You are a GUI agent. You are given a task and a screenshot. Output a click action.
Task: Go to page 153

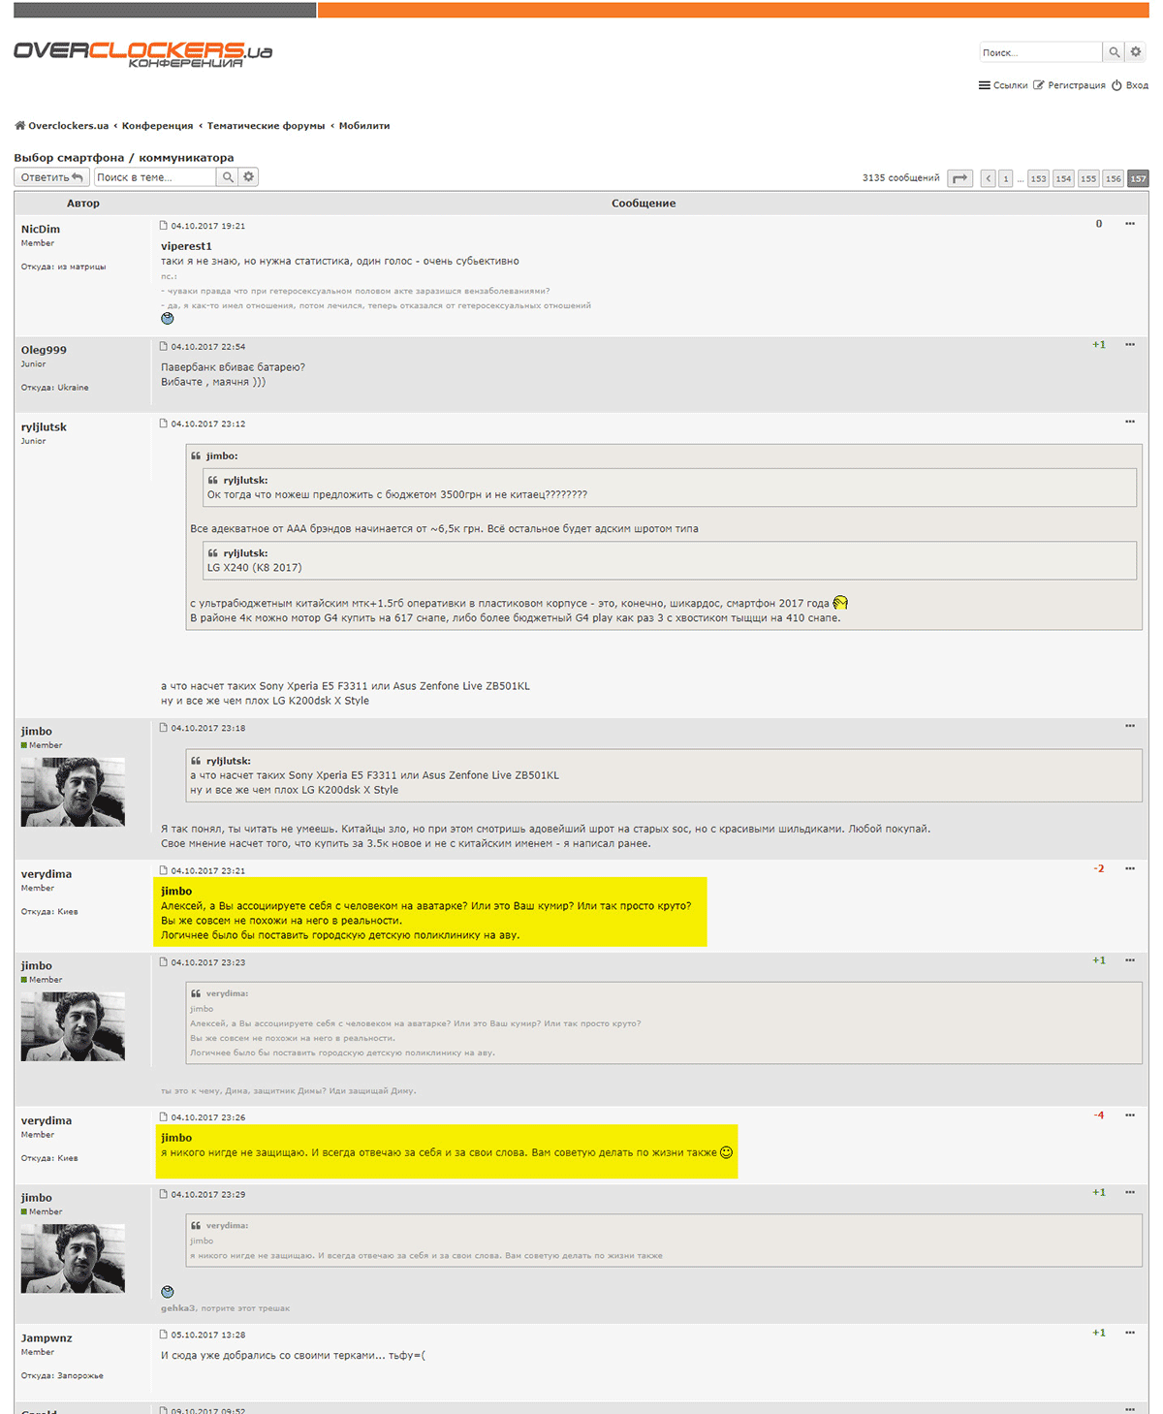(x=1038, y=178)
